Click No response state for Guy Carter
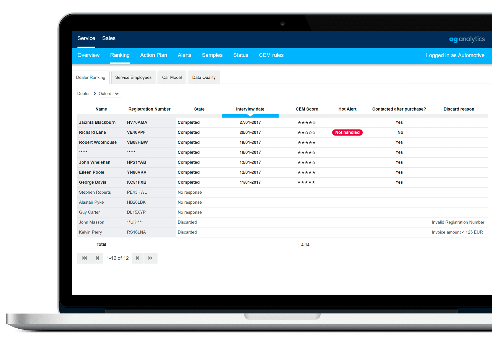 tap(190, 212)
